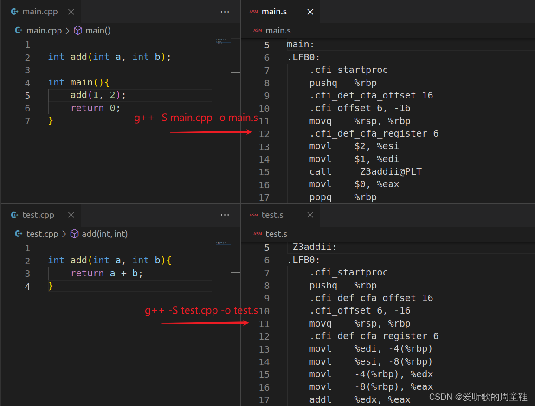Click 'pushq %rbp' line in main.s
Image resolution: width=535 pixels, height=406 pixels.
coord(343,83)
